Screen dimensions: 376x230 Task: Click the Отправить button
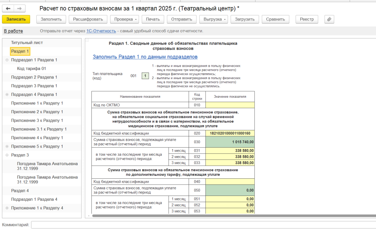[181, 19]
